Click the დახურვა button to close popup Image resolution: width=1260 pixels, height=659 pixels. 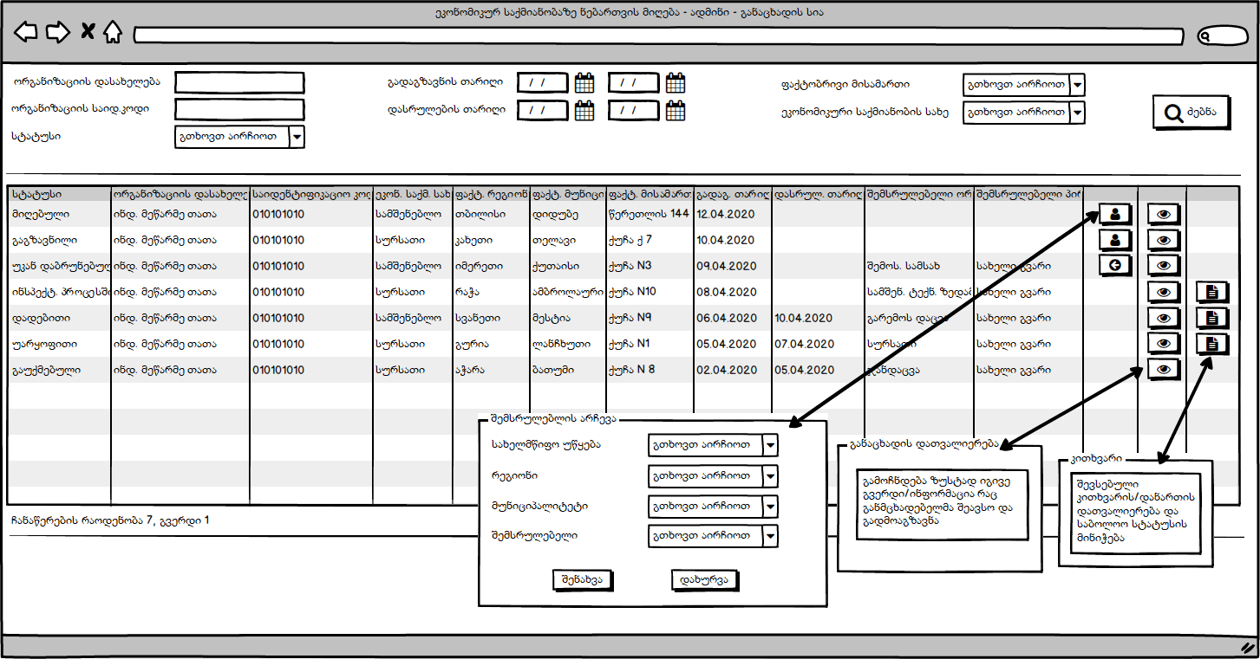[704, 579]
